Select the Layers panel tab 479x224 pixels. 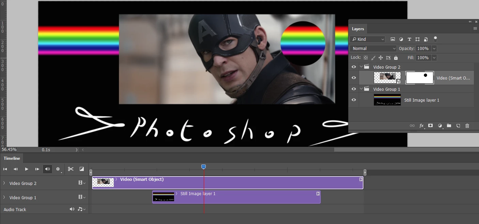[x=358, y=29]
